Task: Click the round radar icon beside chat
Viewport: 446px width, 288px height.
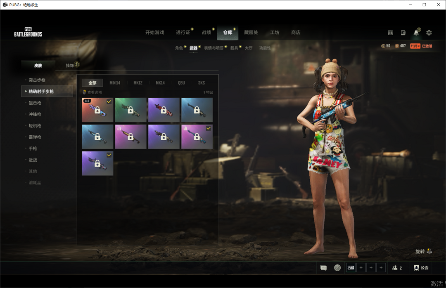Action: point(337,267)
